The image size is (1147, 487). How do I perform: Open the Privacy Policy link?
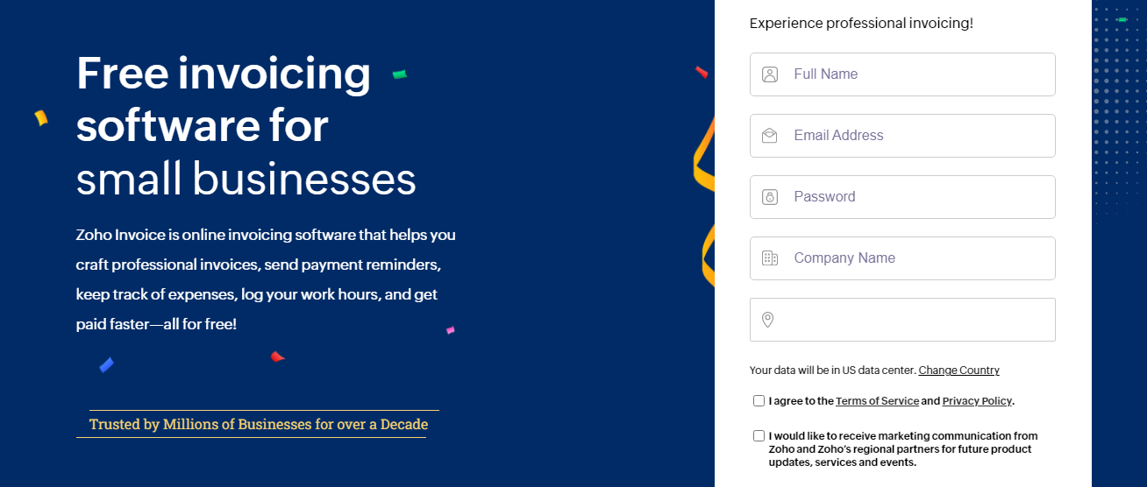coord(977,401)
